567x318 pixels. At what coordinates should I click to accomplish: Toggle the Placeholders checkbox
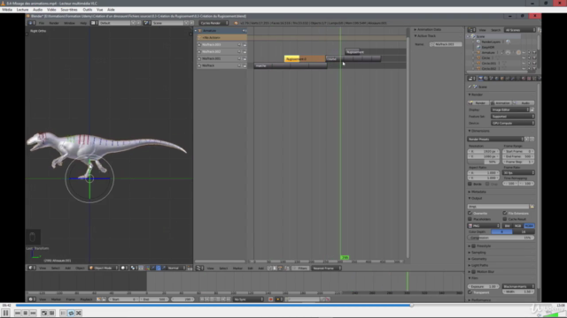[470, 219]
